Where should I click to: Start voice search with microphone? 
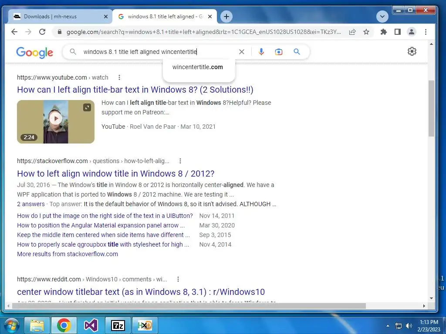coord(261,52)
